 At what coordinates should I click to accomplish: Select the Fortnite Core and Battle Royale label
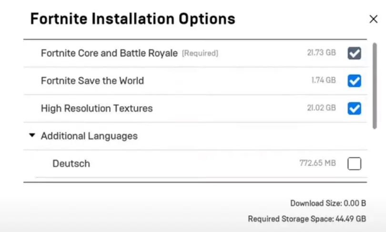(x=109, y=53)
